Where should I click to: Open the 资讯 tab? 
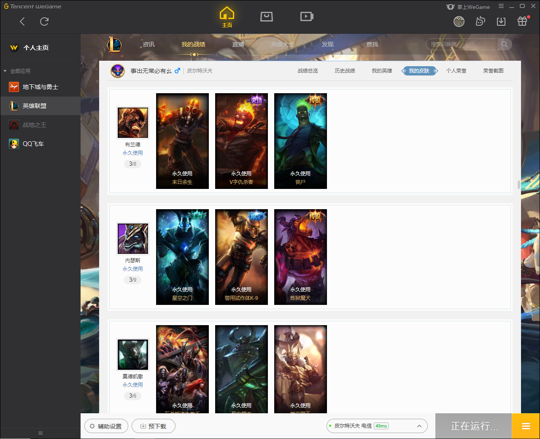(148, 44)
